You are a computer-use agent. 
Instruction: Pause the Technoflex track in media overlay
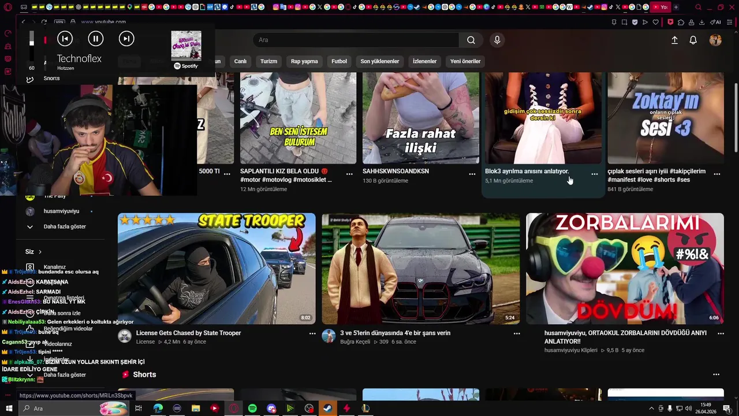[96, 39]
